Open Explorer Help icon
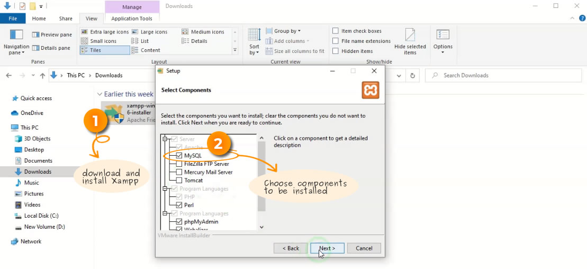Viewport: 587px width, 269px height. (x=582, y=18)
